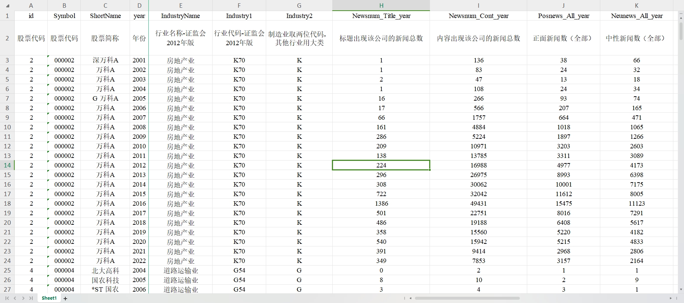The height and width of the screenshot is (303, 684).
Task: Select column D by its header
Action: (139, 6)
